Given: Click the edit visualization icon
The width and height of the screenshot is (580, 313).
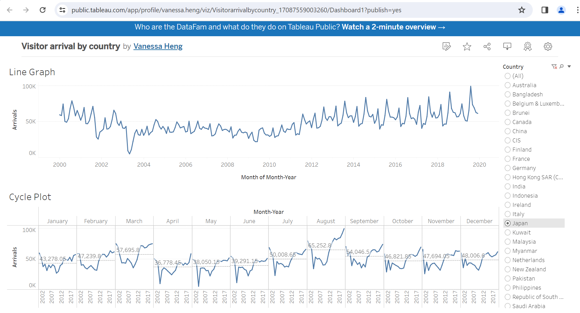Looking at the screenshot, I should [446, 46].
